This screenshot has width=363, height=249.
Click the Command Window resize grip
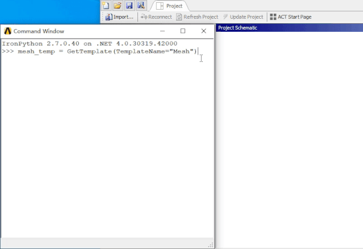211,245
